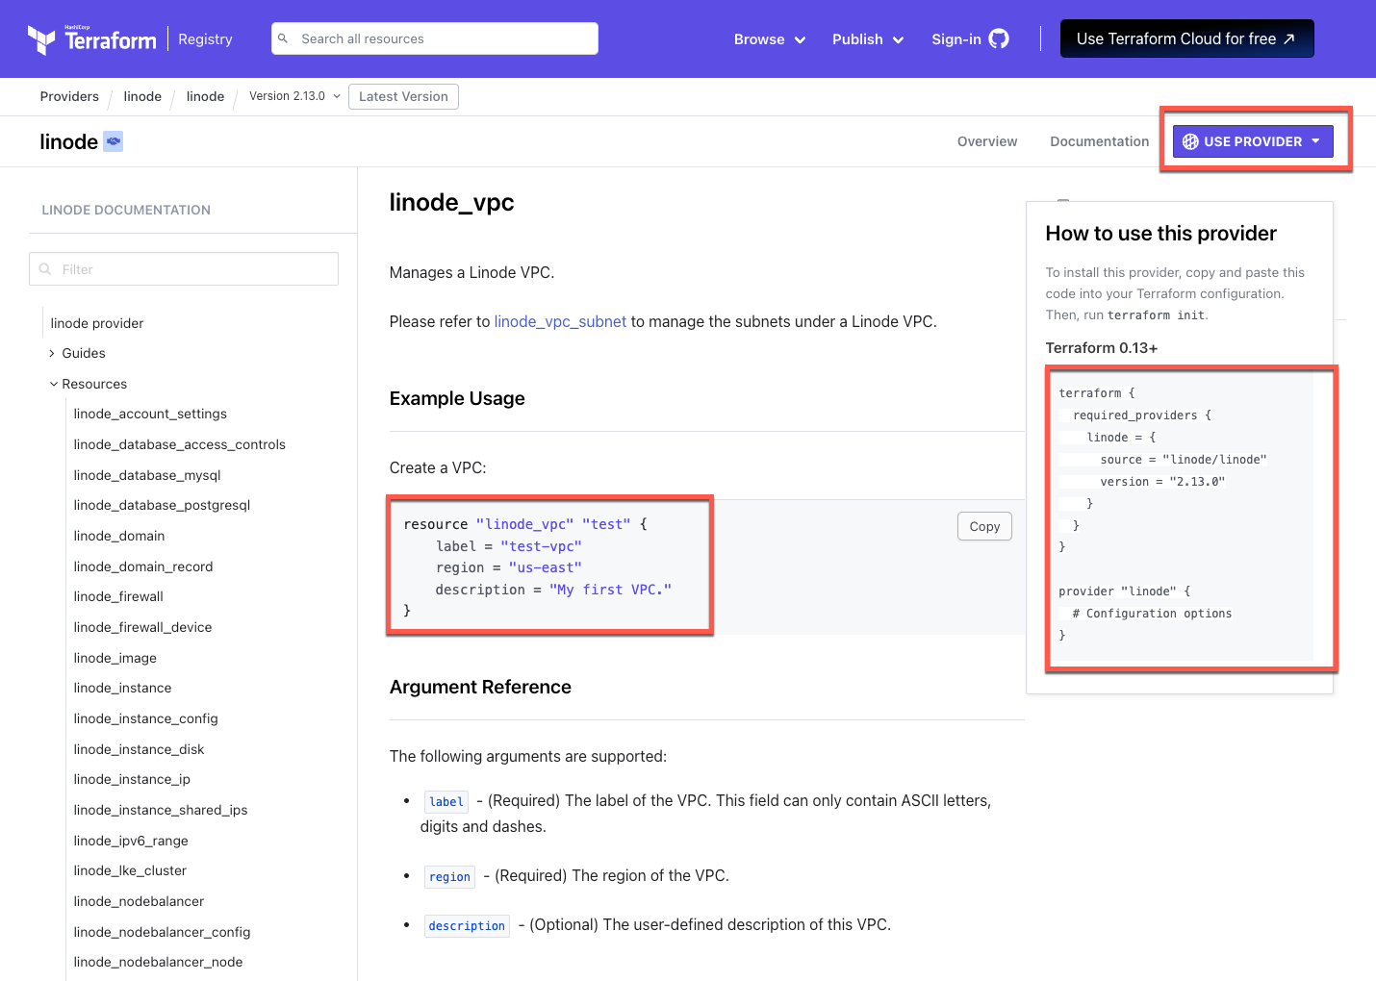Click the Latest Version button

point(403,96)
